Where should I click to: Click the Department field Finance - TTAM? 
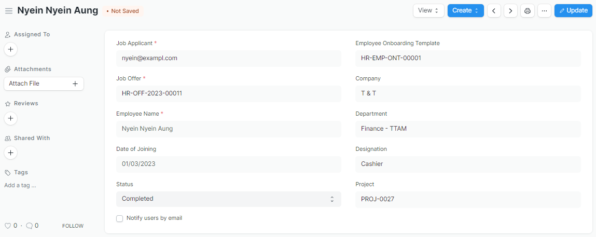tap(468, 129)
